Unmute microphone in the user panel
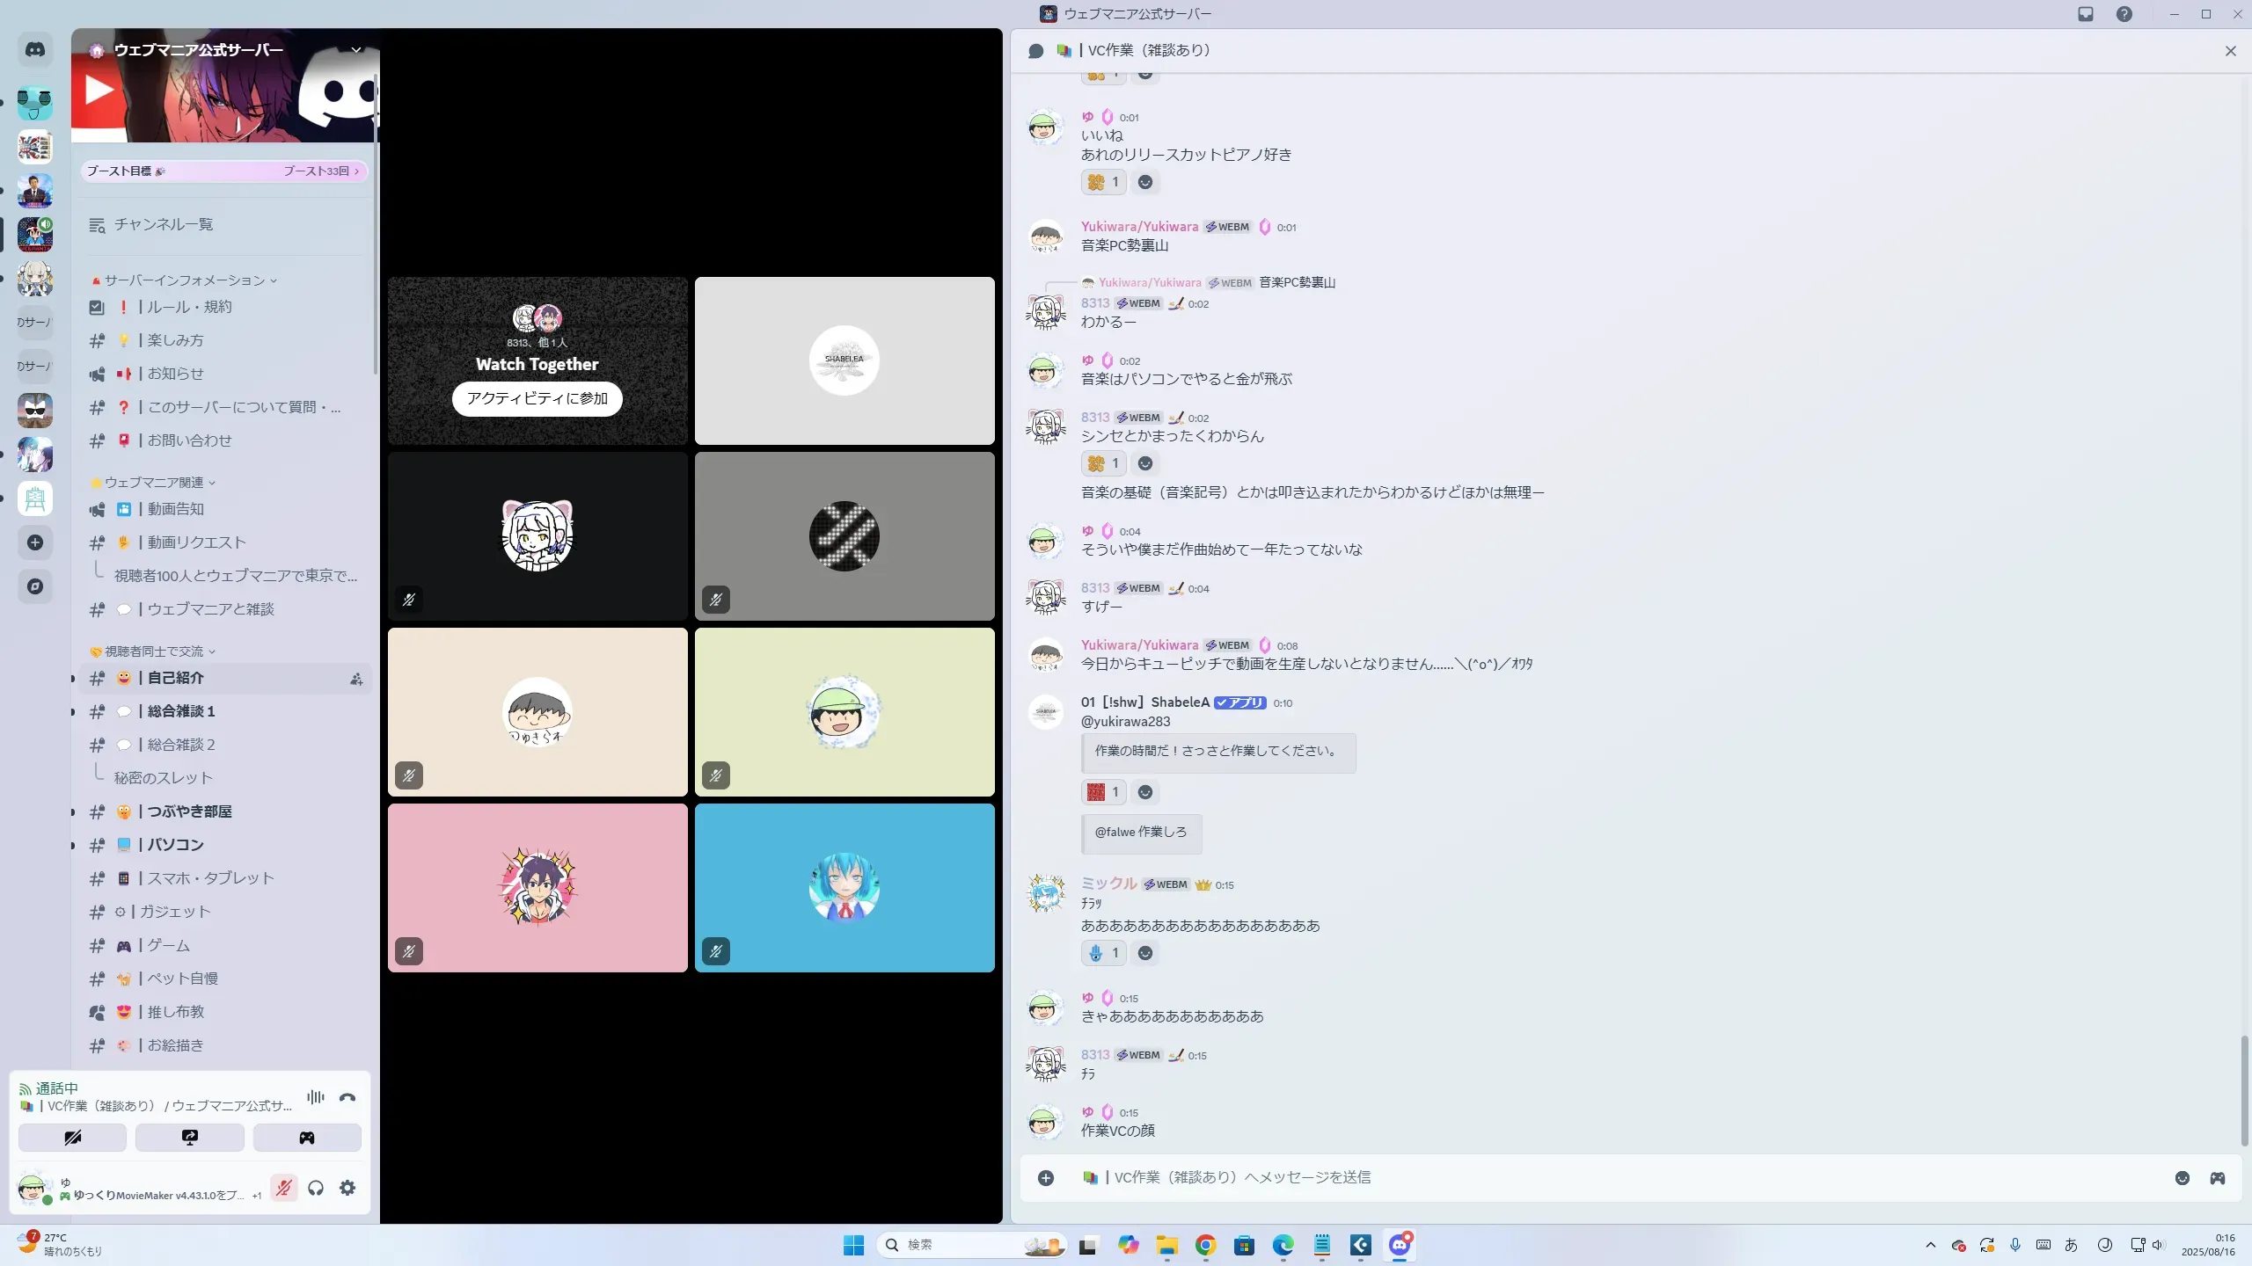Screen dimensions: 2252x1266 tap(283, 1188)
